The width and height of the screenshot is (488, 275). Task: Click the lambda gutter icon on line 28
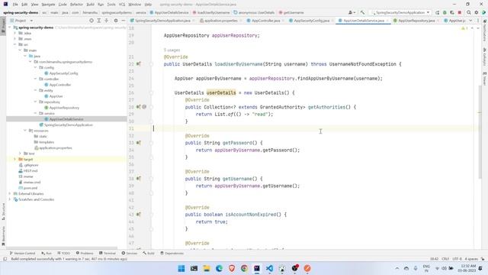144,107
